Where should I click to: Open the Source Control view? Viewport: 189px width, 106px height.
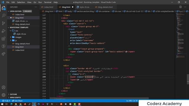point(4,23)
